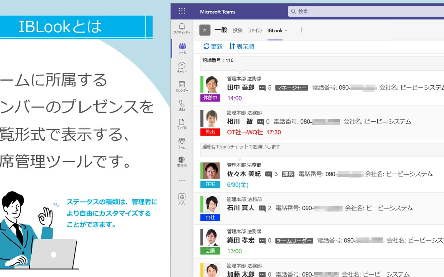This screenshot has width=444, height=277.
Task: Open 加藤 太郎 profile photo
Action: tap(211, 270)
